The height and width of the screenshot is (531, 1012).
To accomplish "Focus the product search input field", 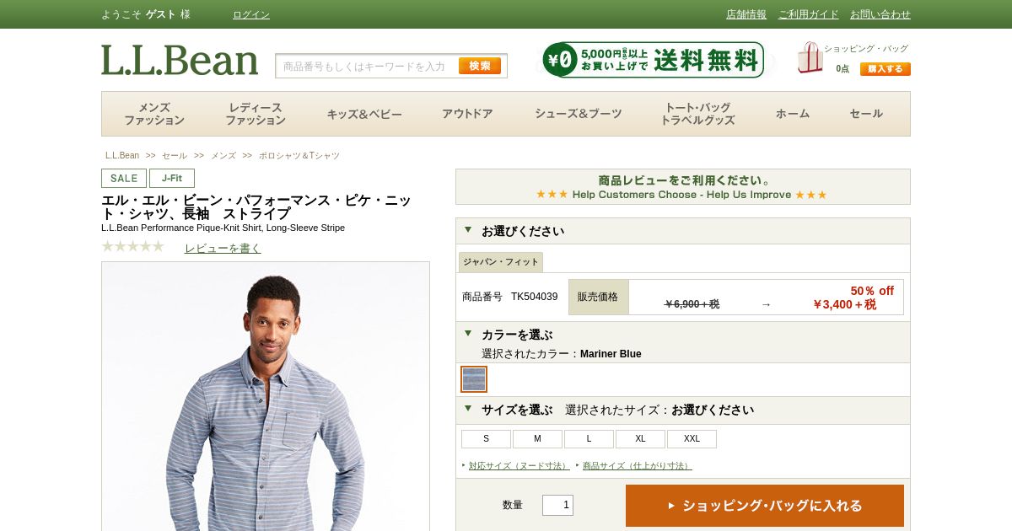I will coord(368,66).
